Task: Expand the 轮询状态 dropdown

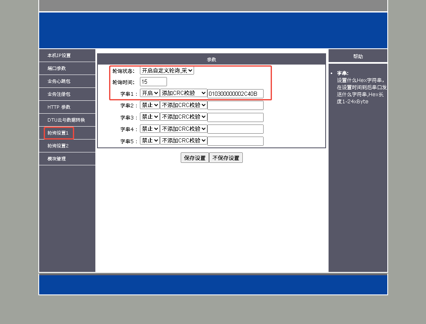Action: [167, 70]
